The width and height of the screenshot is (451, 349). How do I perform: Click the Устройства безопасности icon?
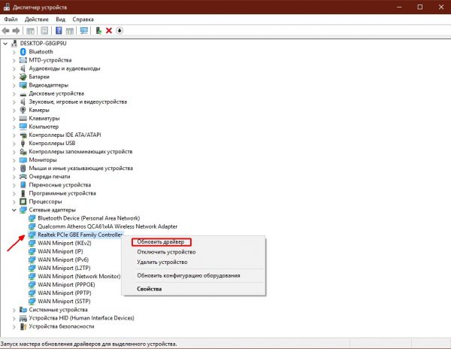point(23,326)
